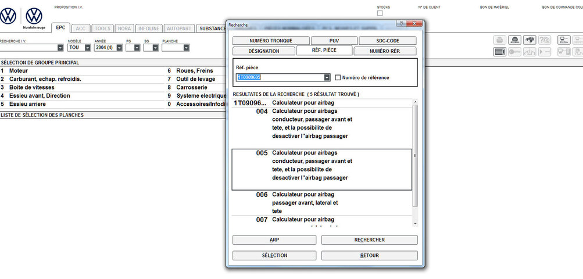Click the Retour button

coord(369,256)
